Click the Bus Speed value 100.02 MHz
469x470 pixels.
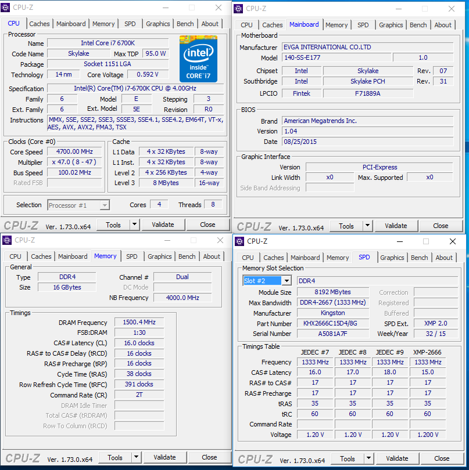pos(74,172)
